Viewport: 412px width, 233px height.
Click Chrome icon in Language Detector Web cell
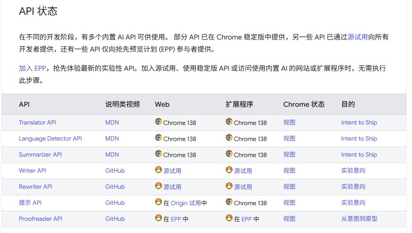point(159,138)
